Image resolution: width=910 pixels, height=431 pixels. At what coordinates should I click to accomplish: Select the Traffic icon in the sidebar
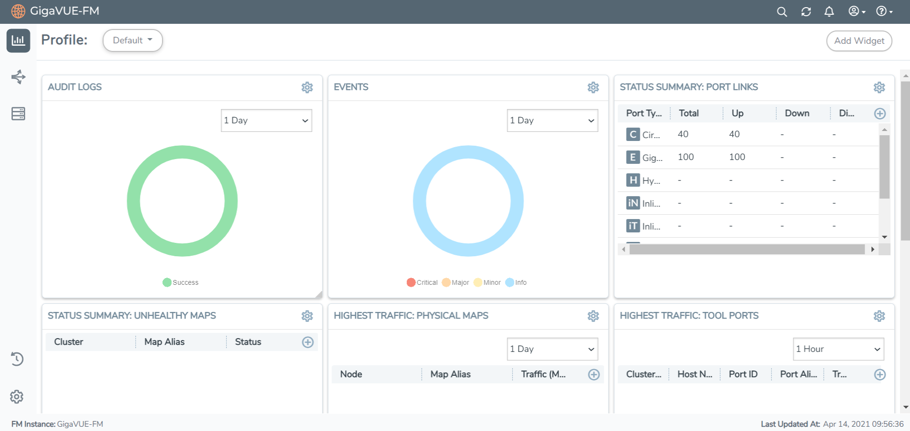pos(18,77)
